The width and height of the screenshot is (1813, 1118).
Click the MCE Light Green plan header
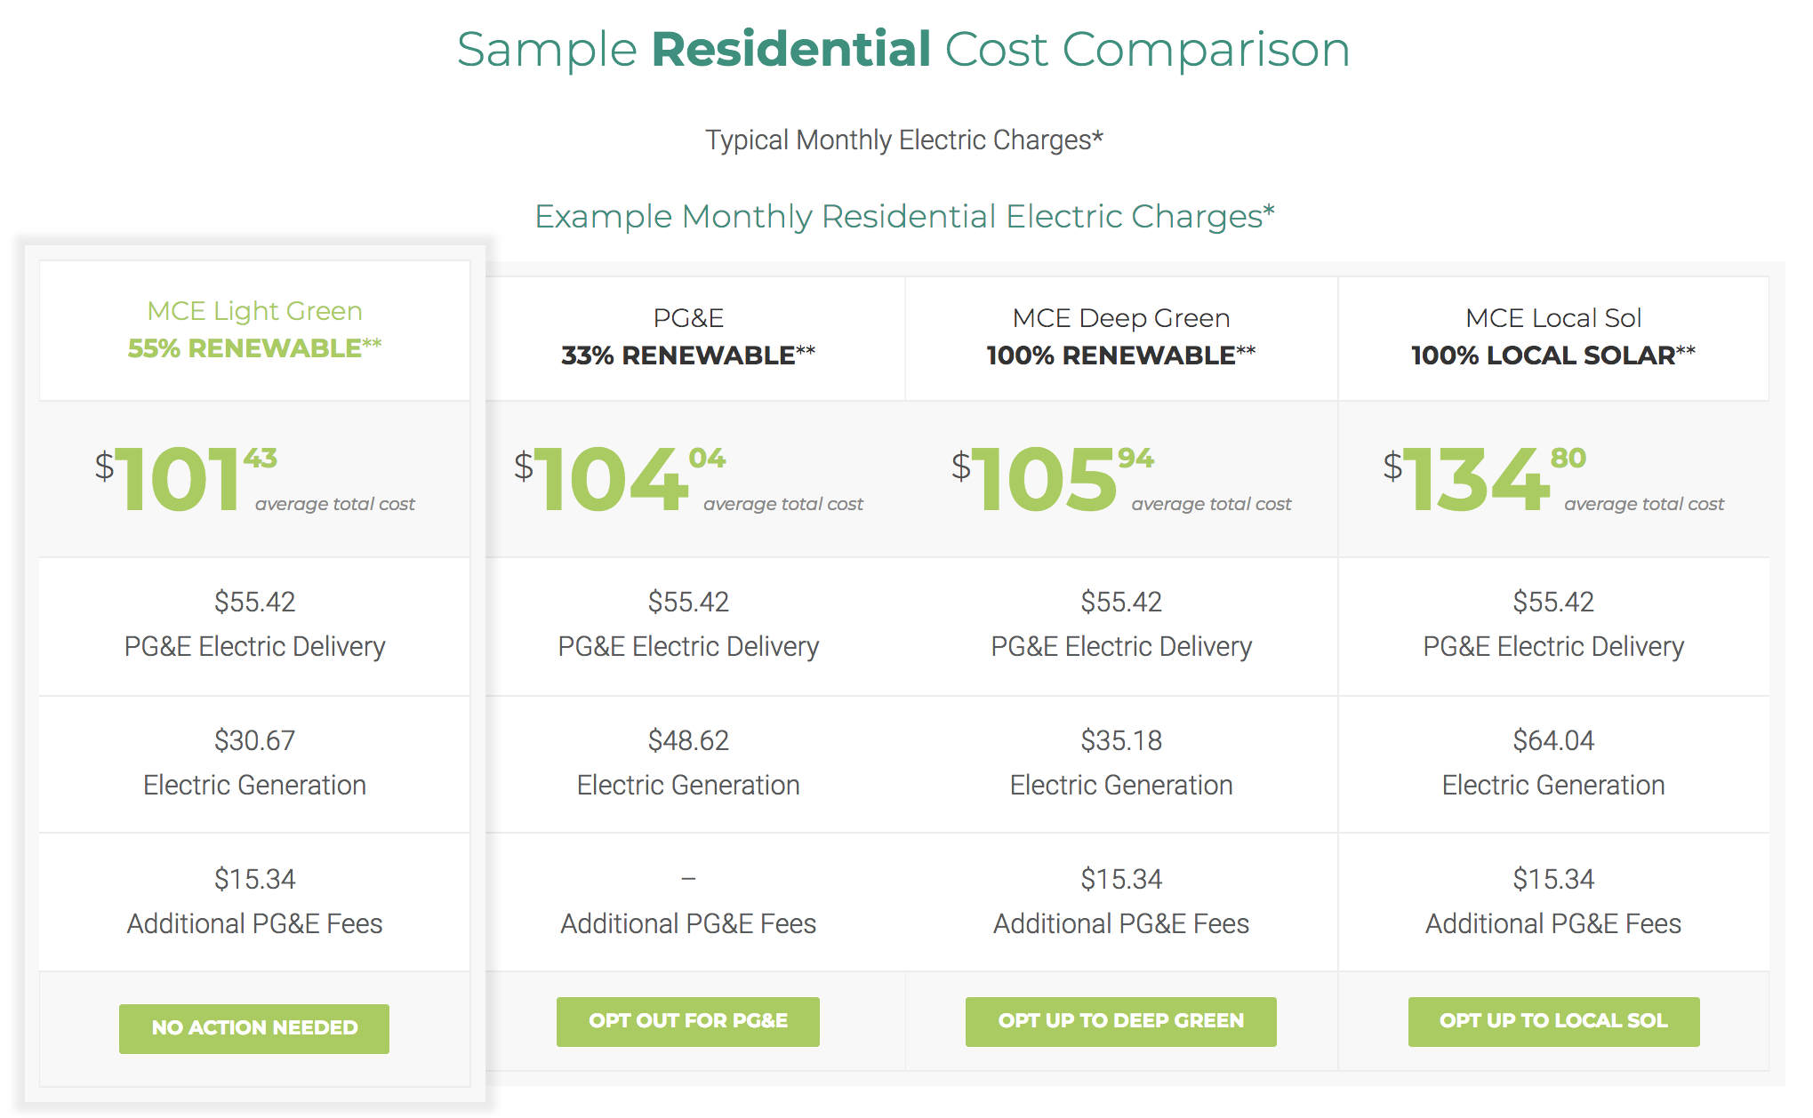tap(254, 311)
